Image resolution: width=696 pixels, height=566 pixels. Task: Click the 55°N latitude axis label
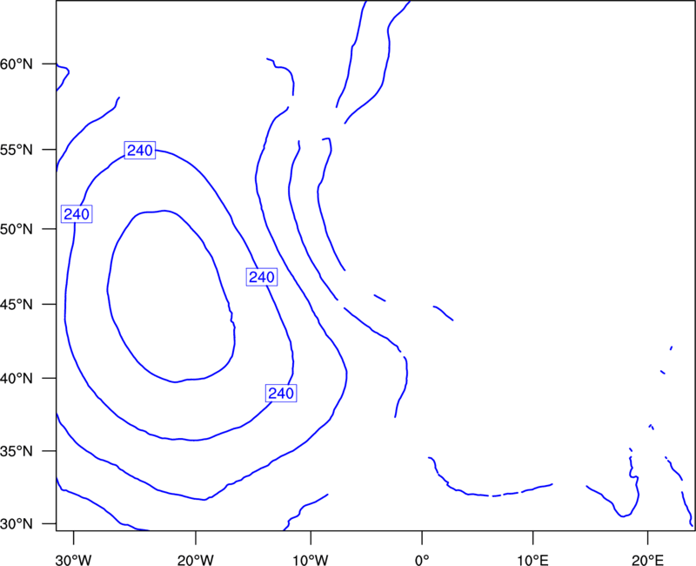point(17,150)
